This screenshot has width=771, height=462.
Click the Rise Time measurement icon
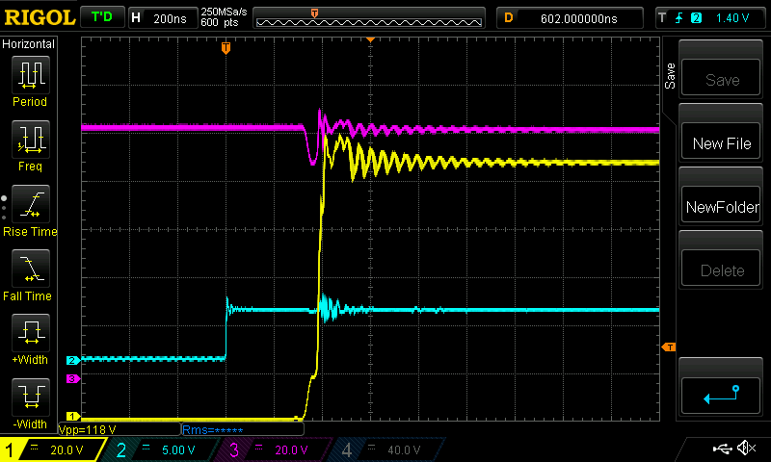click(x=30, y=204)
